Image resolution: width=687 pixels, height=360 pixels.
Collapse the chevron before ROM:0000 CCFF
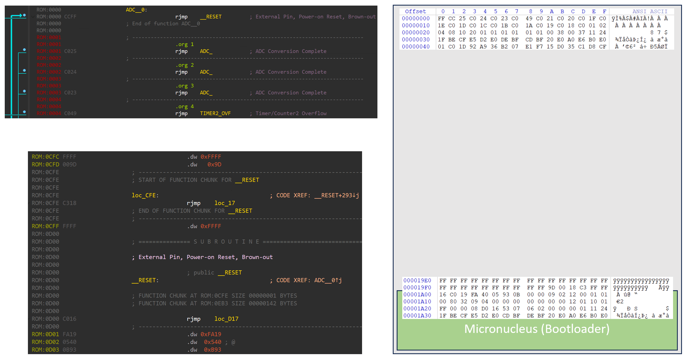tap(33, 17)
